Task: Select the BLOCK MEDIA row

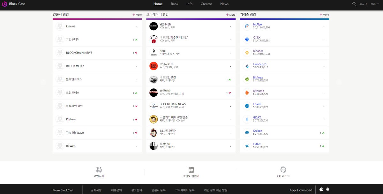Action: [97, 66]
